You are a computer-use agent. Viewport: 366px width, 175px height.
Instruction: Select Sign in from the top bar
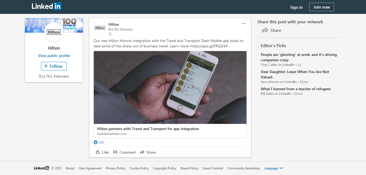click(x=296, y=7)
